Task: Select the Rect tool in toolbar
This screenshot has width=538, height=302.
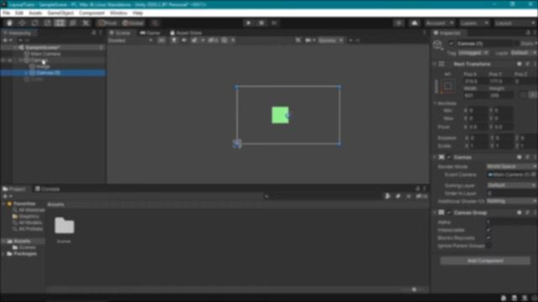Action: [60, 23]
